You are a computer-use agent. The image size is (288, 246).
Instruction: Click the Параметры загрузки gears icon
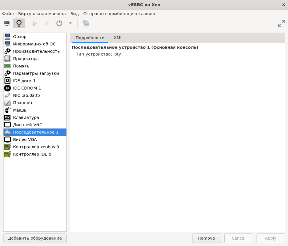pos(8,73)
